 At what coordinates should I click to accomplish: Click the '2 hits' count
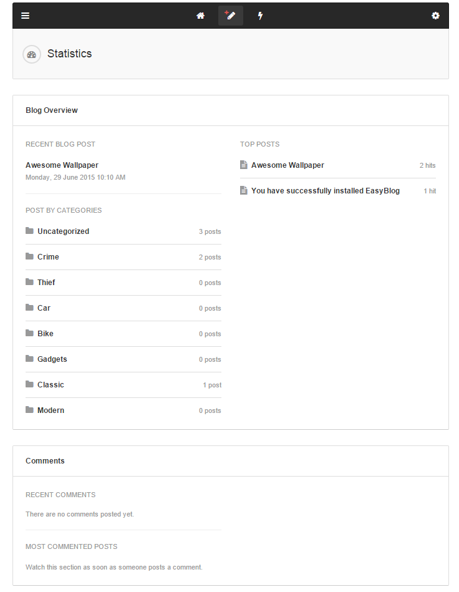[x=428, y=165]
